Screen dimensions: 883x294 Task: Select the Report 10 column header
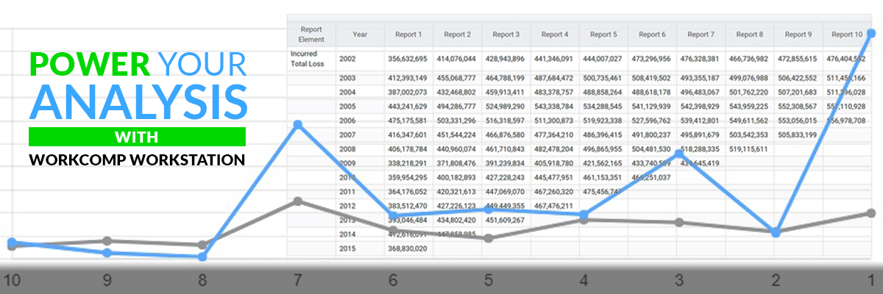click(x=846, y=34)
